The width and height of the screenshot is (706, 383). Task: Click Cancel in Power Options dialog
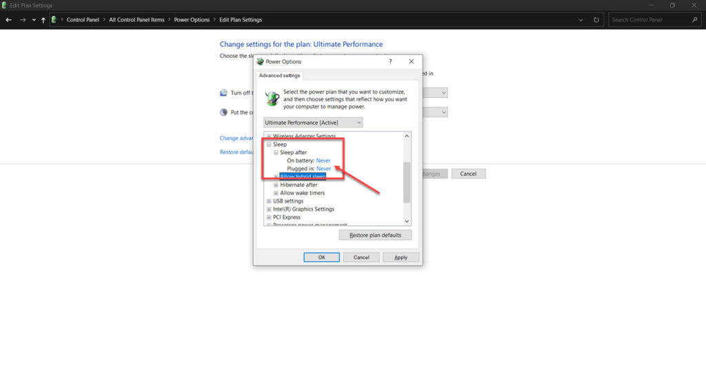(361, 258)
